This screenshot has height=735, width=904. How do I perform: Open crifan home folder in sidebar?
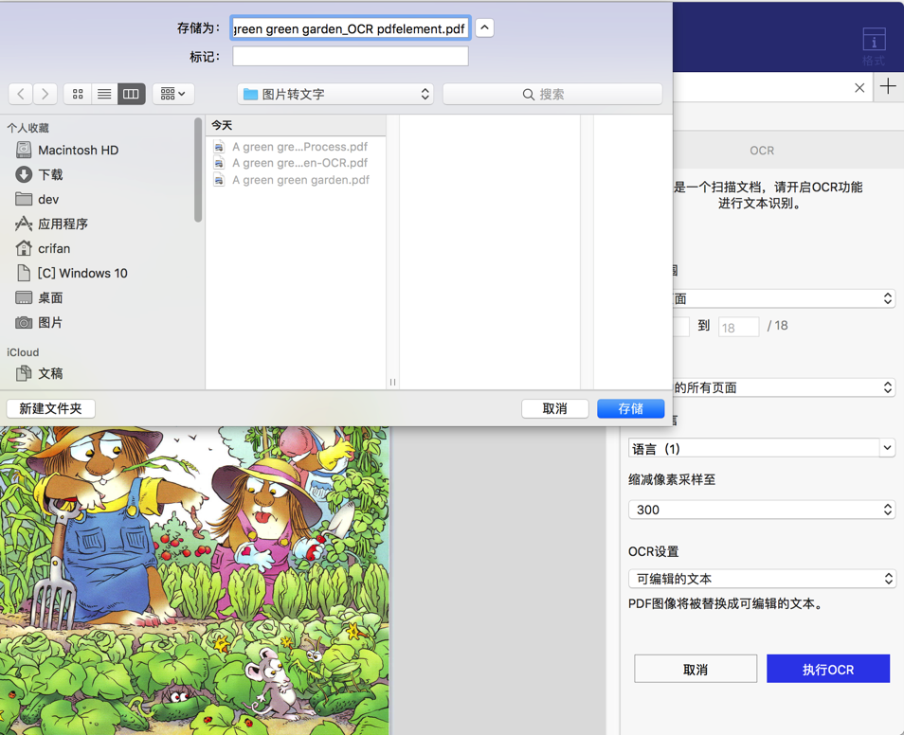point(54,248)
